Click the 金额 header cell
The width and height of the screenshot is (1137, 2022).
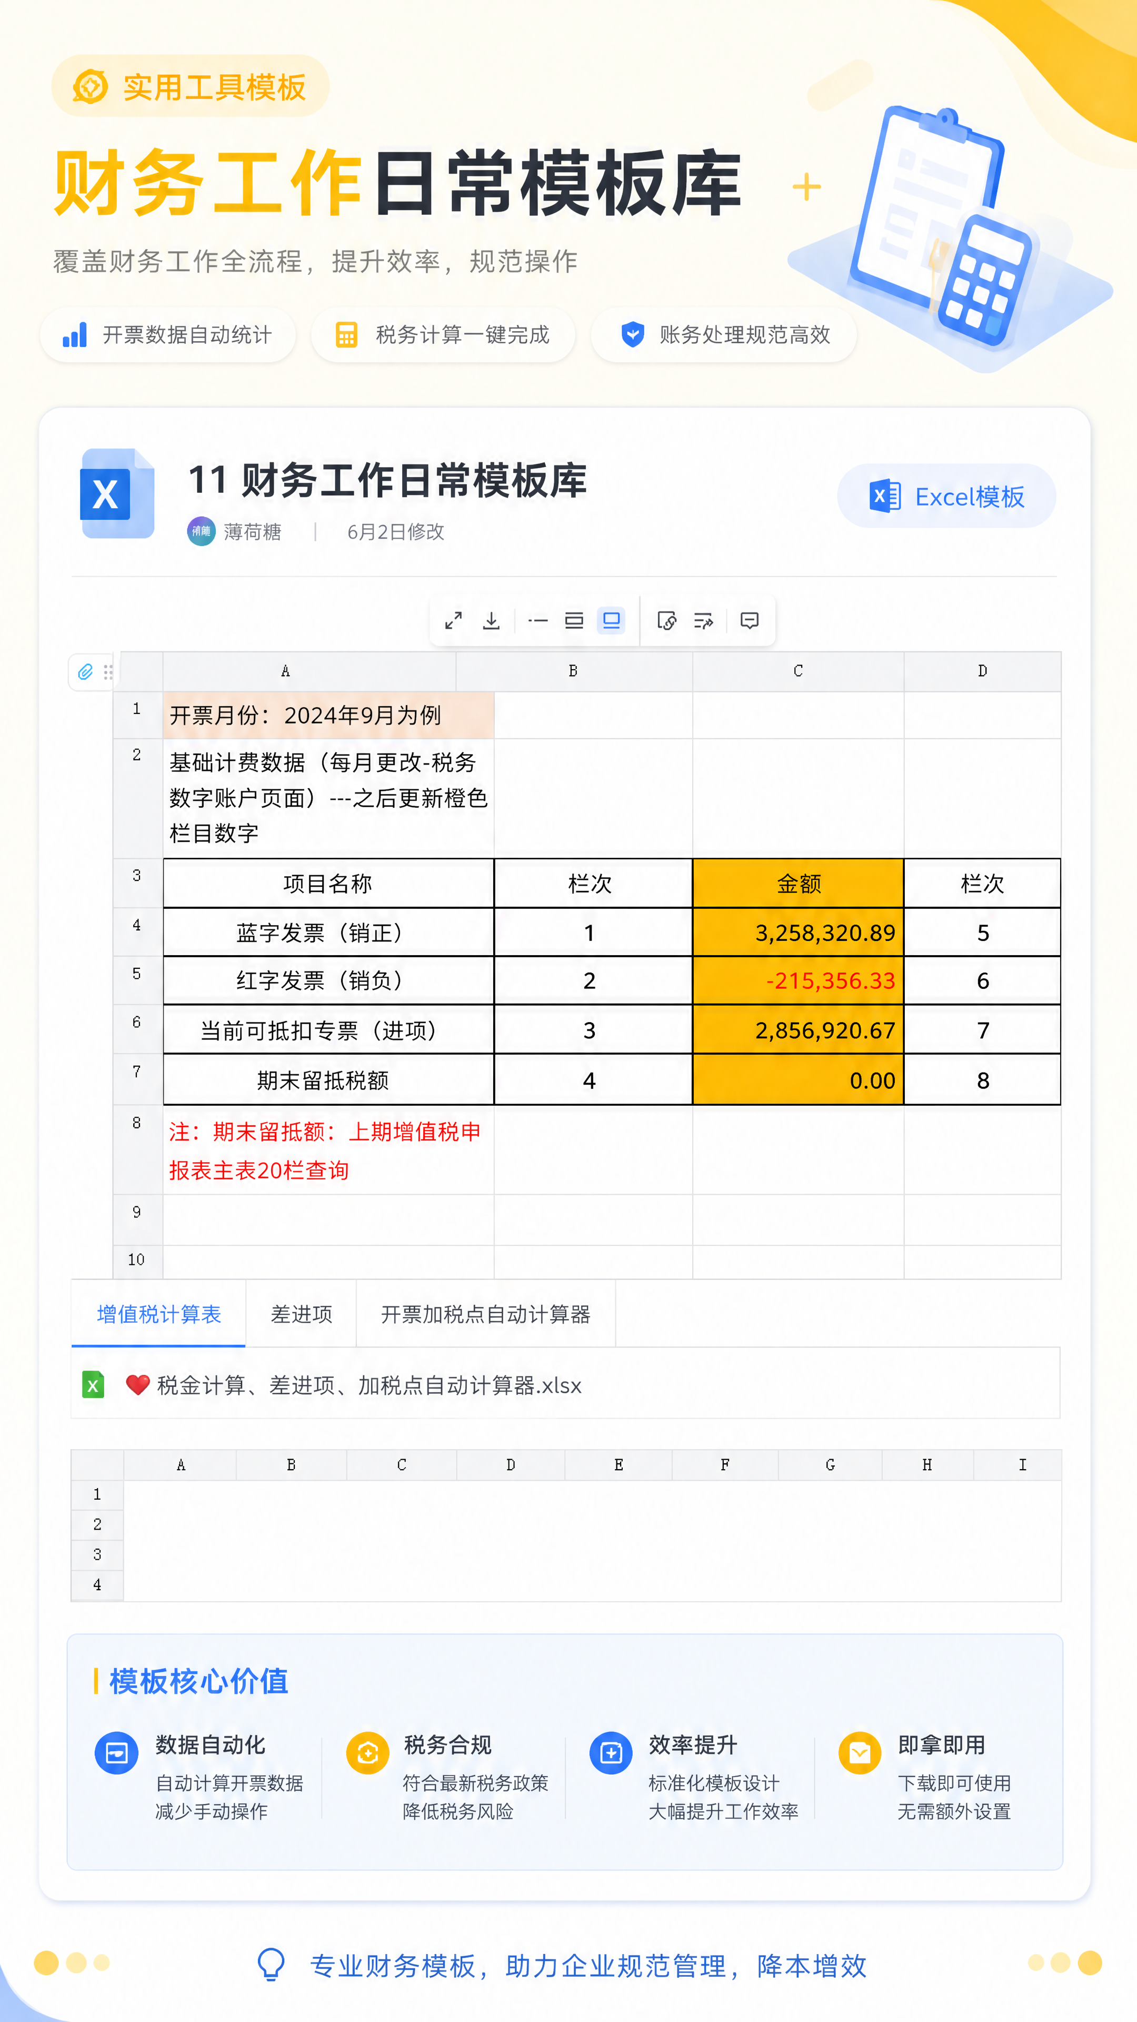(x=798, y=884)
